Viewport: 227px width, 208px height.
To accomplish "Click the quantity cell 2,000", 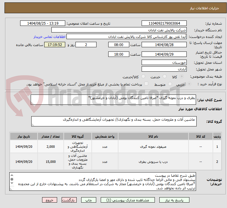I will pyautogui.click(x=51, y=147).
